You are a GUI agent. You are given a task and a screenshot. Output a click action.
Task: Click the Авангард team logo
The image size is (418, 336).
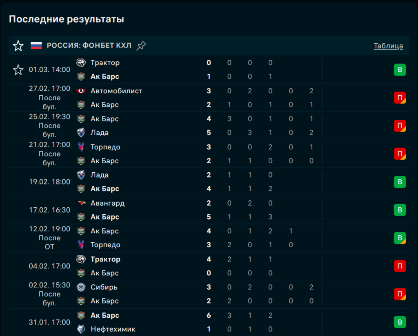click(x=81, y=203)
